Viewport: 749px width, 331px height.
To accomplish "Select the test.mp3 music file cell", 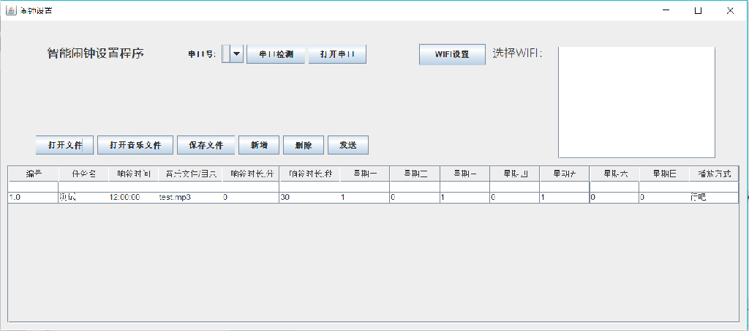I will click(190, 197).
